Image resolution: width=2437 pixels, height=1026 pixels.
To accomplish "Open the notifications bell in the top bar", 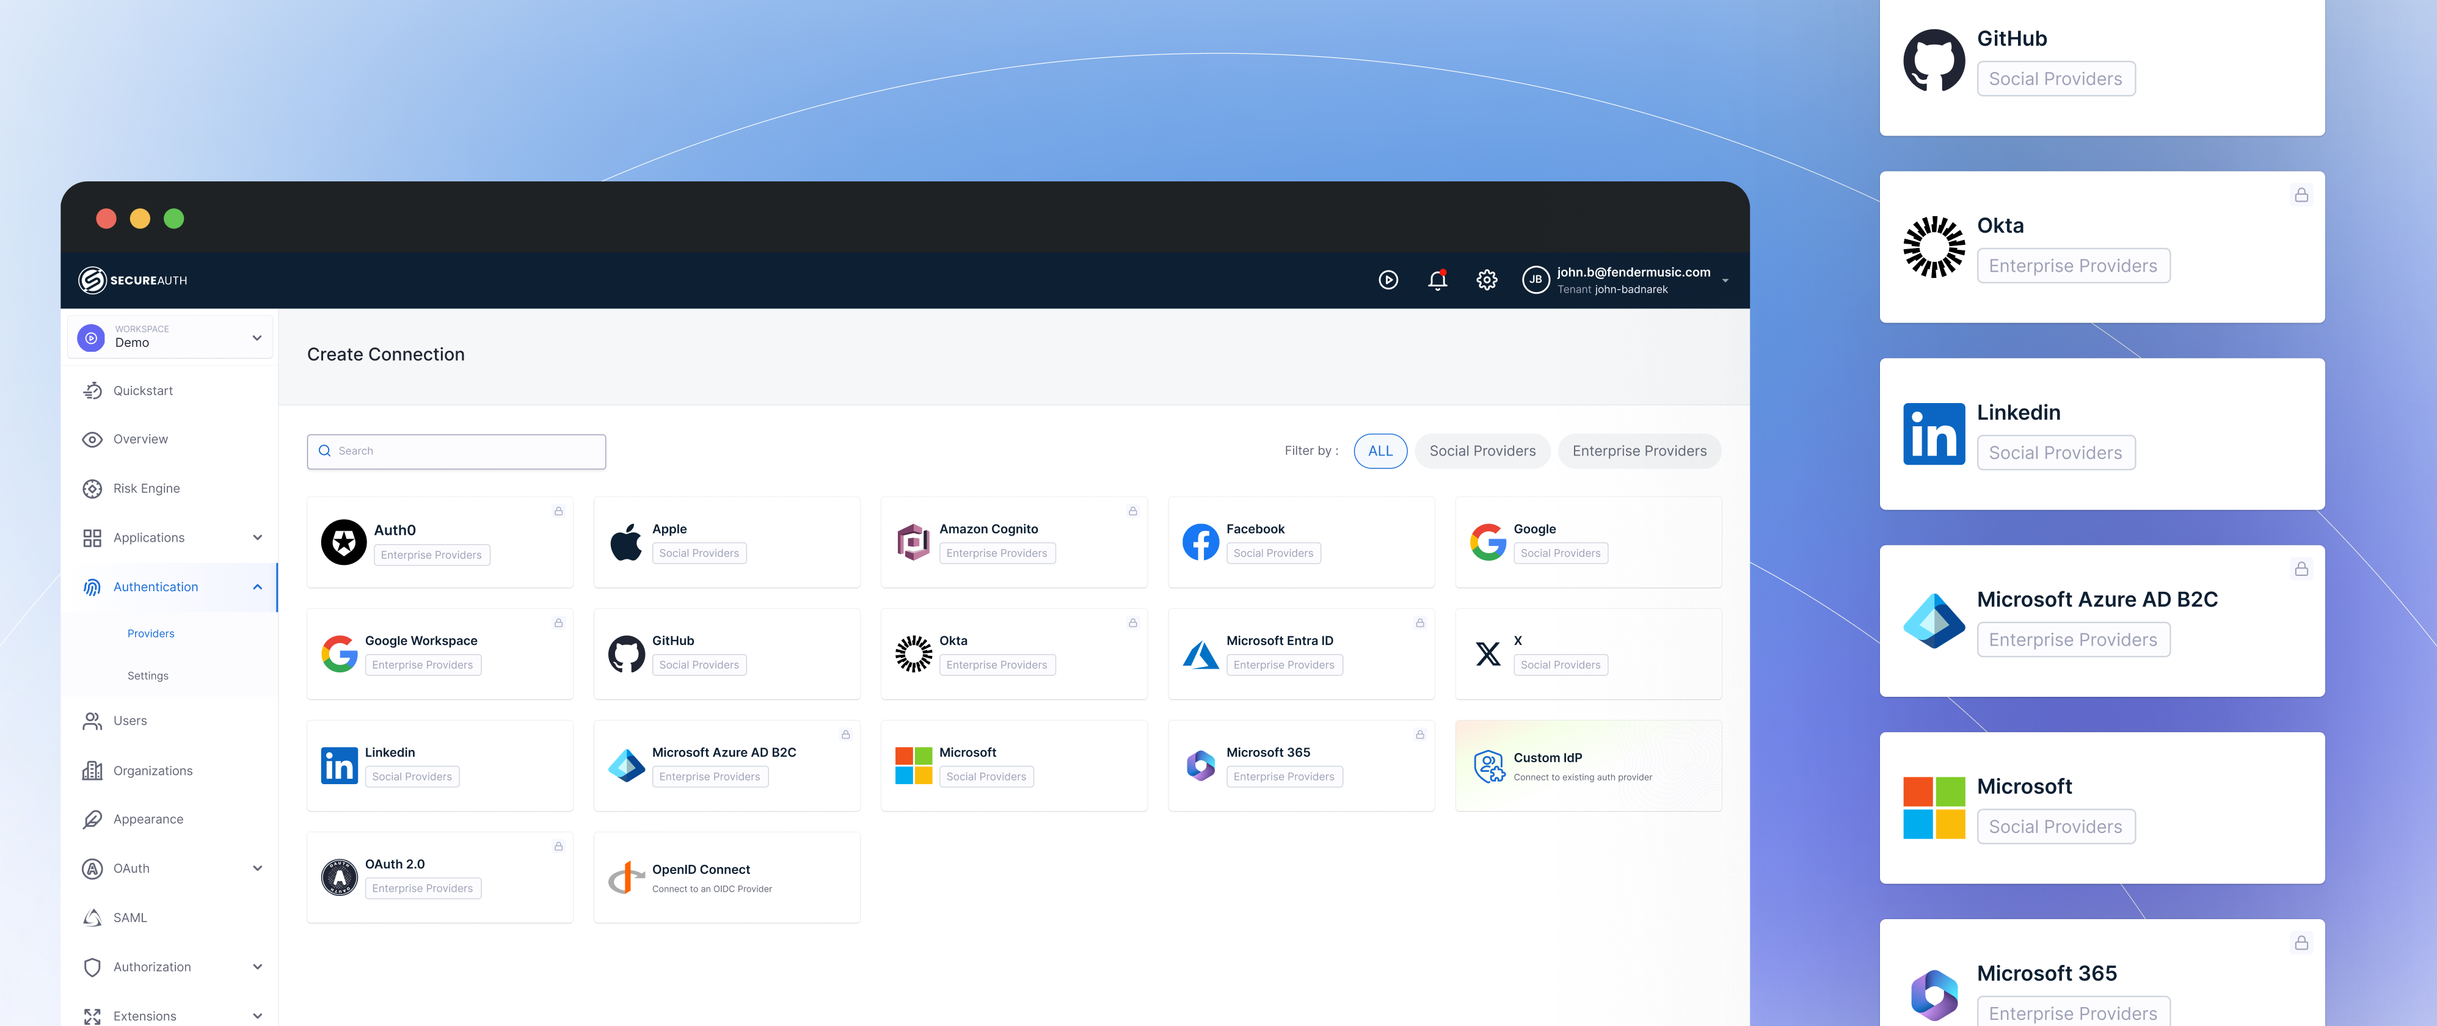I will coord(1437,279).
